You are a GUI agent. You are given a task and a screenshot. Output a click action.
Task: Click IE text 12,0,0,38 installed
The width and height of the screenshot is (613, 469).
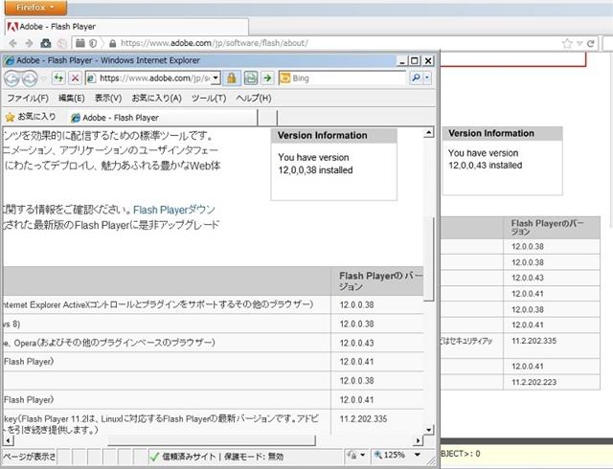(x=315, y=170)
